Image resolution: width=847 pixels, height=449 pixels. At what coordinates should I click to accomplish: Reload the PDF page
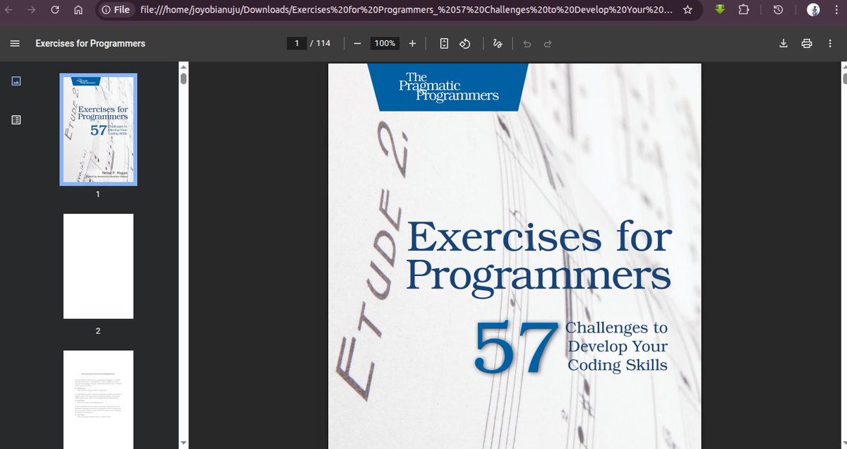pos(55,11)
